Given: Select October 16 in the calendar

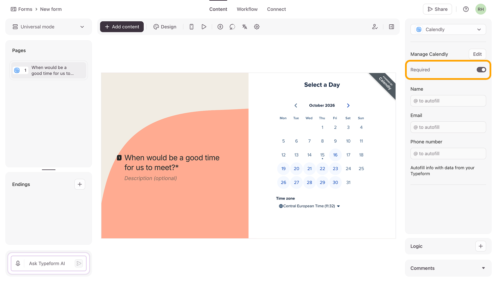Looking at the screenshot, I should pos(335,155).
